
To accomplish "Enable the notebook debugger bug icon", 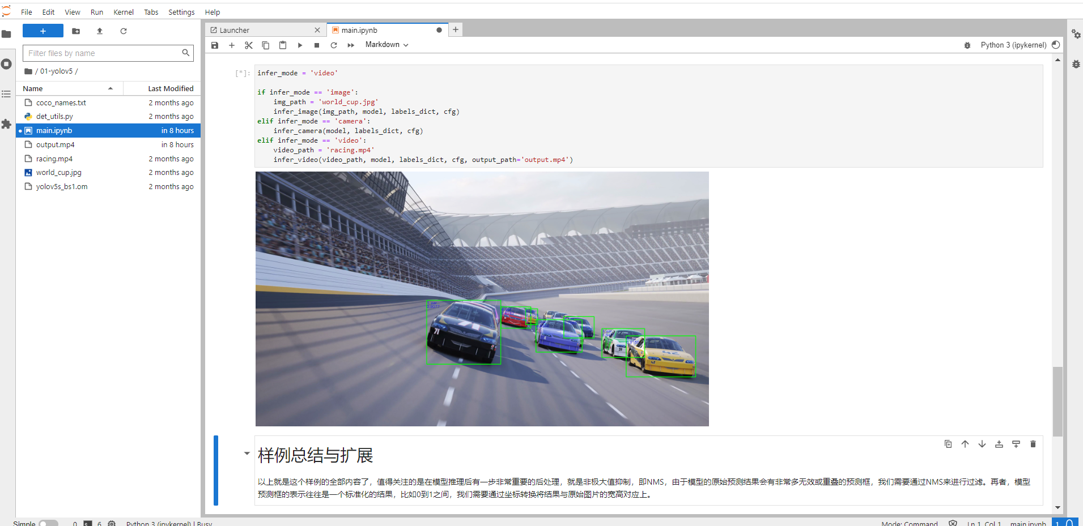I will coord(967,45).
